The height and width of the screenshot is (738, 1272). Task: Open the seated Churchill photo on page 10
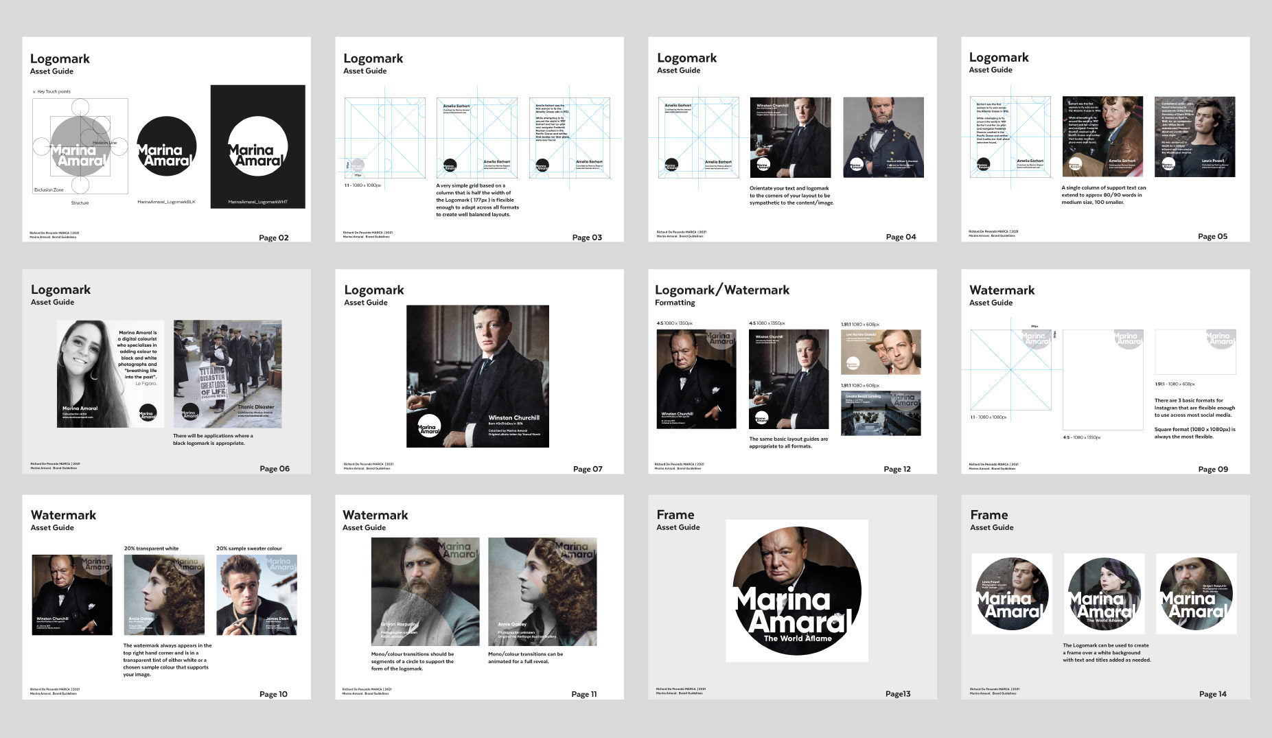72,595
